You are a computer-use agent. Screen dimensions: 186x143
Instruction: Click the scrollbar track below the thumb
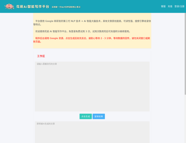click(185, 119)
